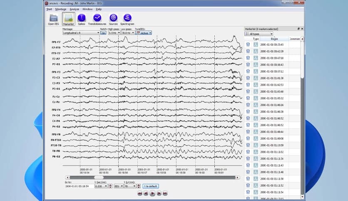Open the Montage menu

click(61, 9)
